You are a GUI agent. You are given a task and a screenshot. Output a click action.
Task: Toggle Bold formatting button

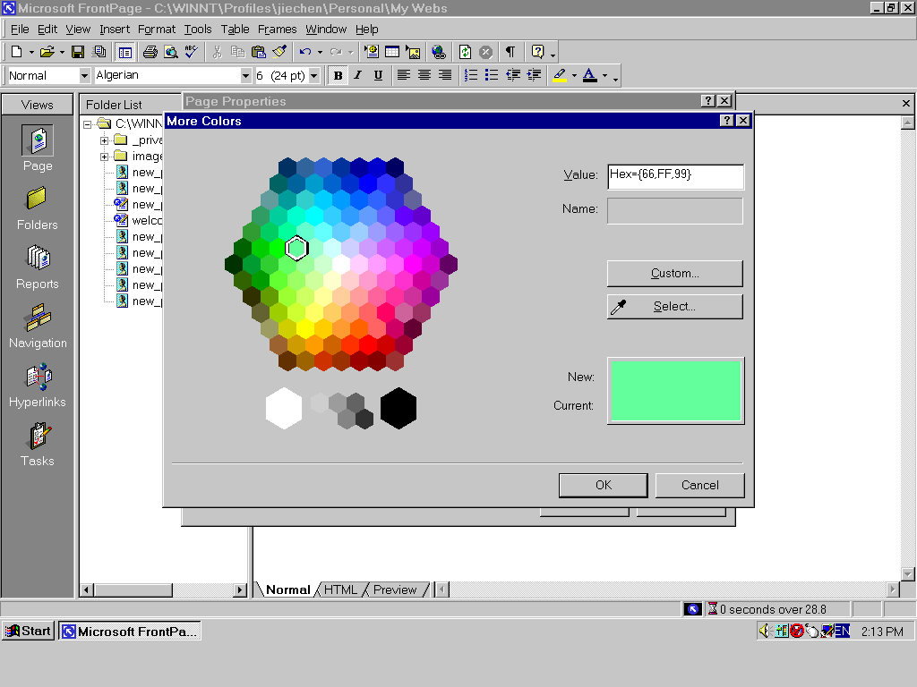pos(338,76)
